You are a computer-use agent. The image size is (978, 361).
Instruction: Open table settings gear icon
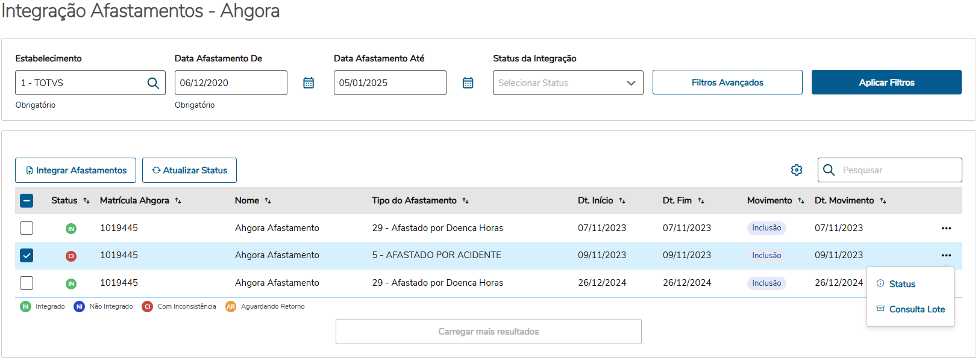coord(797,170)
